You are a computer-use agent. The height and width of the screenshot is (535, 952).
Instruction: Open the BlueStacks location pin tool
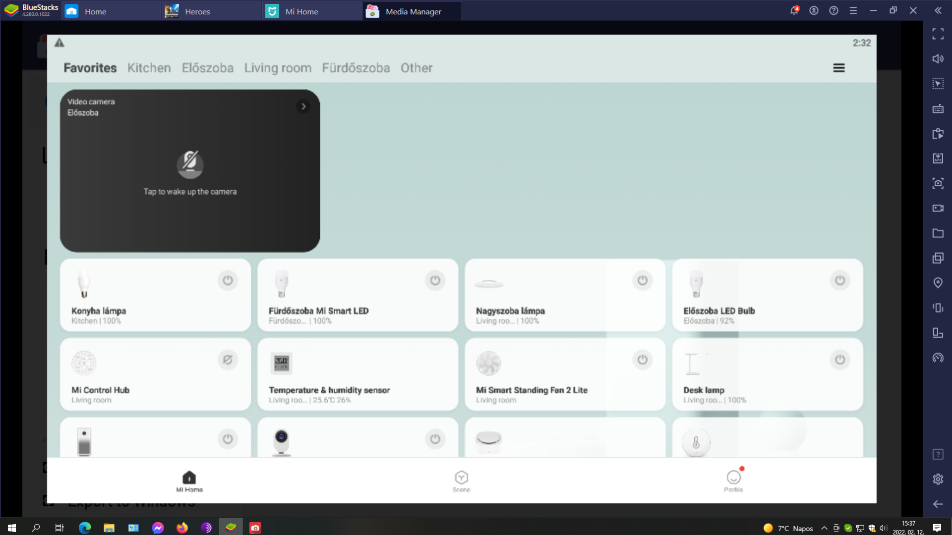click(x=938, y=283)
